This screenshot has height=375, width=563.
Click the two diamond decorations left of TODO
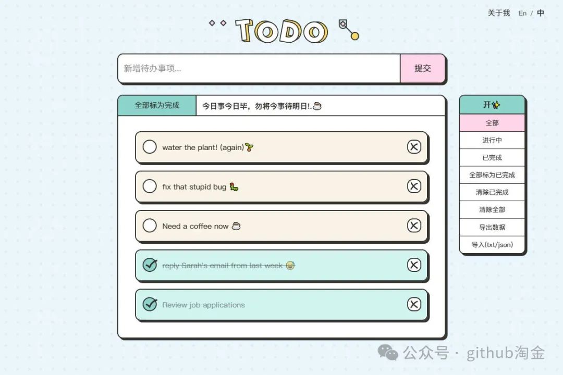click(x=217, y=23)
